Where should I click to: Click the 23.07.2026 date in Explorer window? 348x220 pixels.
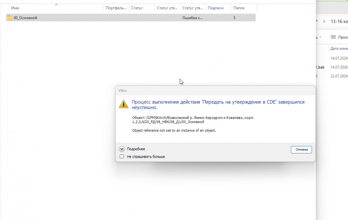click(339, 76)
